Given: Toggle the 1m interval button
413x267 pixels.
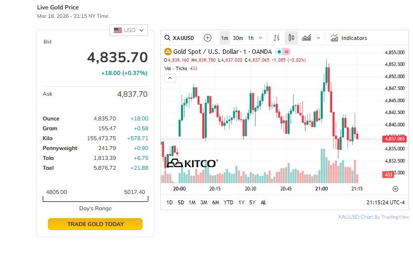Looking at the screenshot, I should point(225,38).
